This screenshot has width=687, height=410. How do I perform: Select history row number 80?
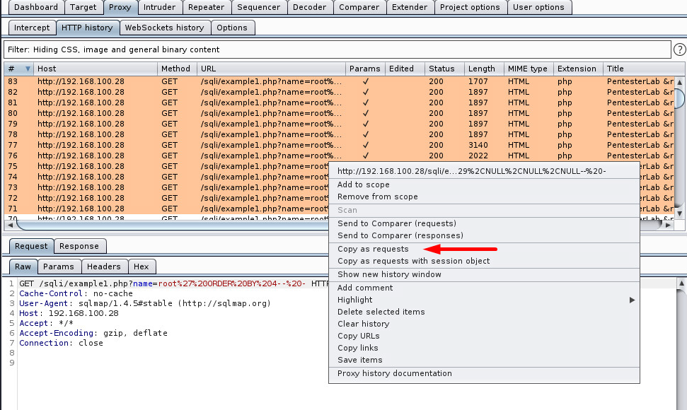[339, 113]
